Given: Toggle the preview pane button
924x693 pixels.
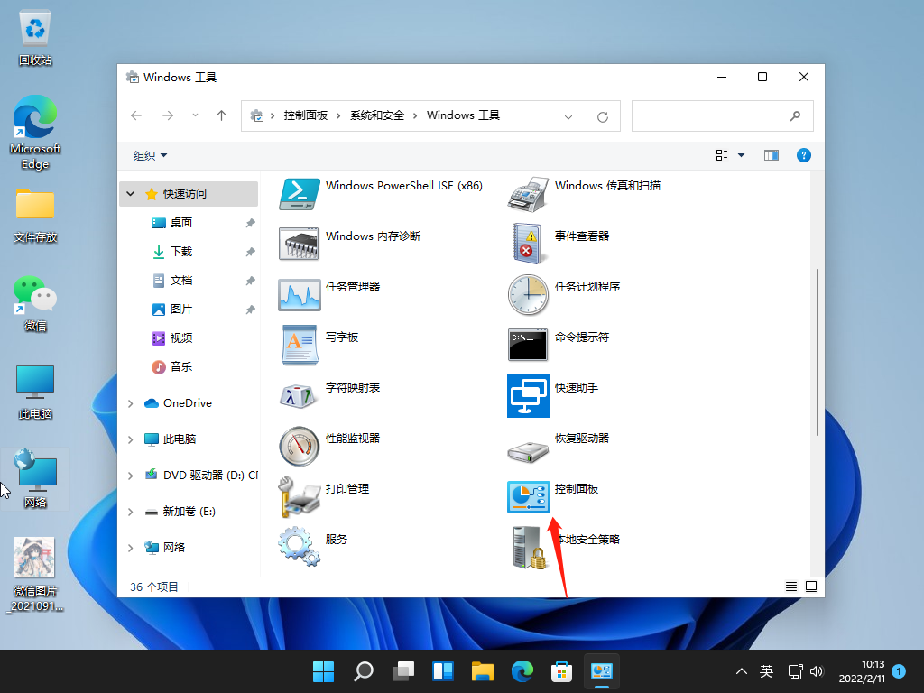Looking at the screenshot, I should click(771, 155).
